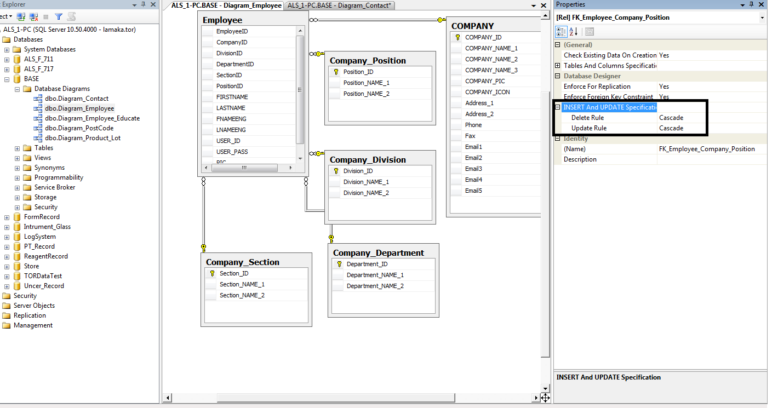Image resolution: width=778 pixels, height=408 pixels.
Task: Select dbo.Diagram_Employee in the tree
Action: (x=79, y=108)
